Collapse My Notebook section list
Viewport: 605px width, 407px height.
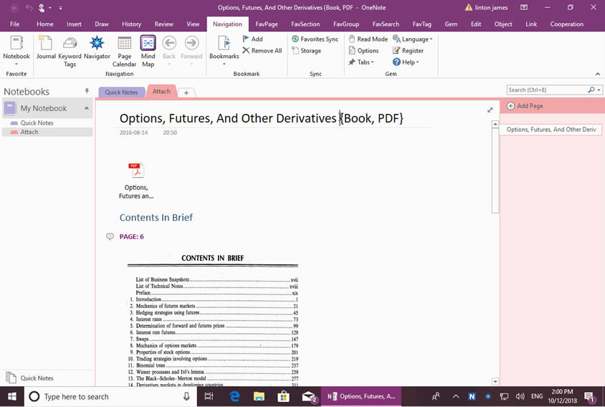click(87, 108)
